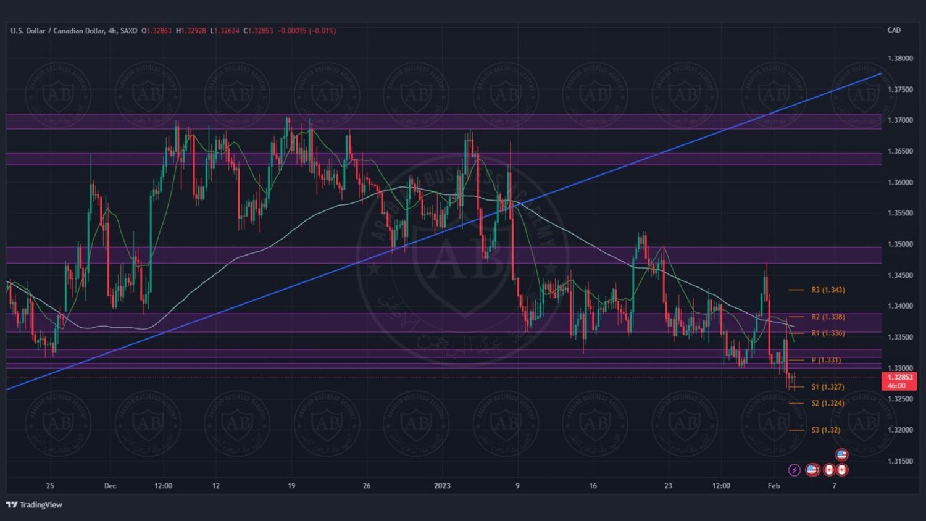
Task: Click the 9 date label on time axis
Action: (x=517, y=486)
